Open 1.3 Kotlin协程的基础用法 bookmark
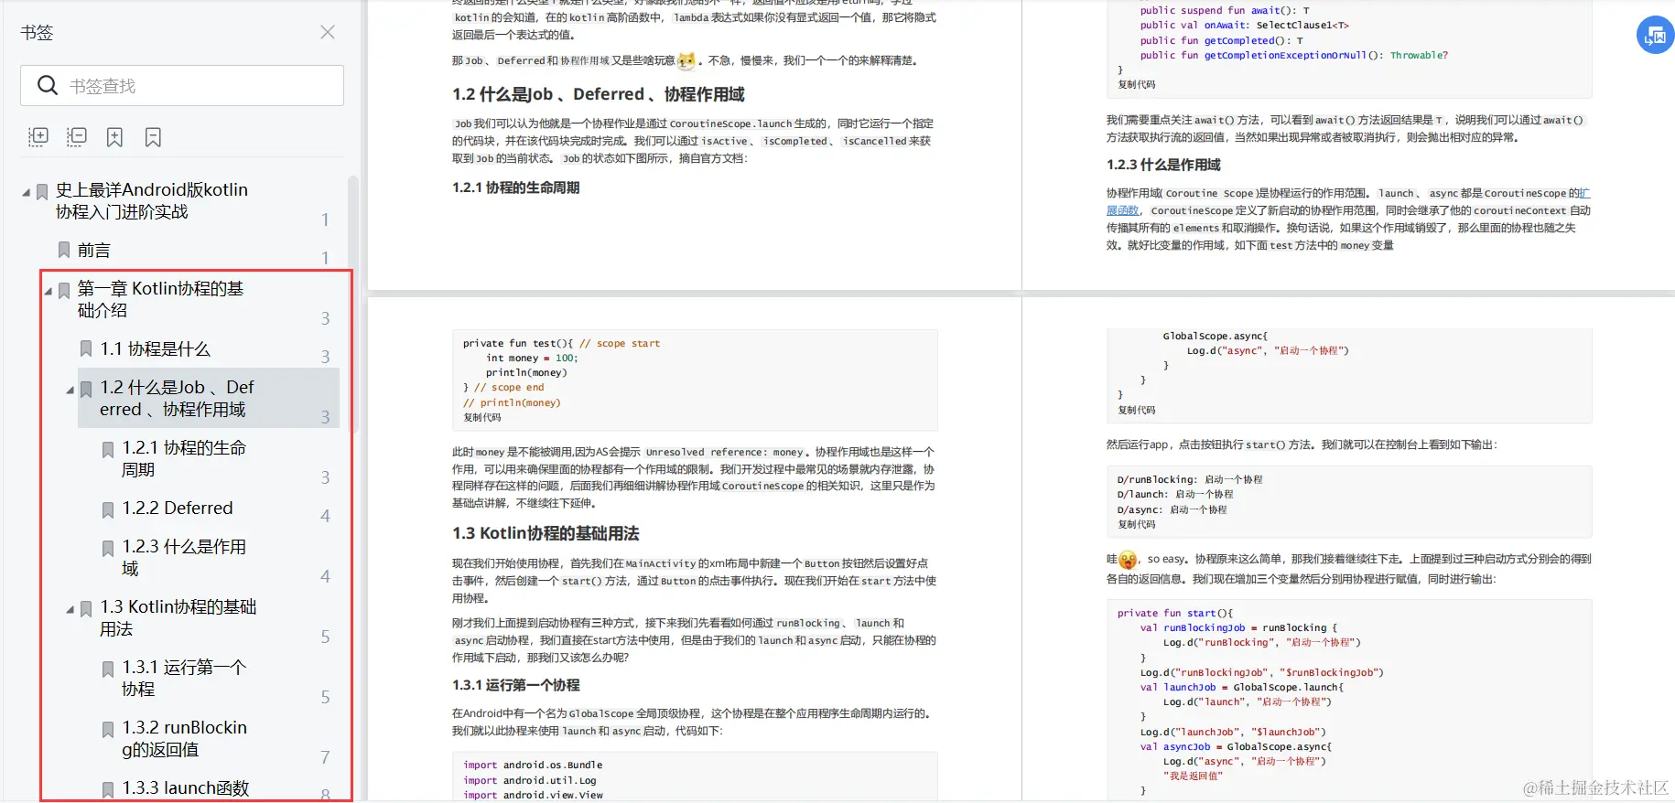Screen dimensions: 1675x803 (178, 617)
